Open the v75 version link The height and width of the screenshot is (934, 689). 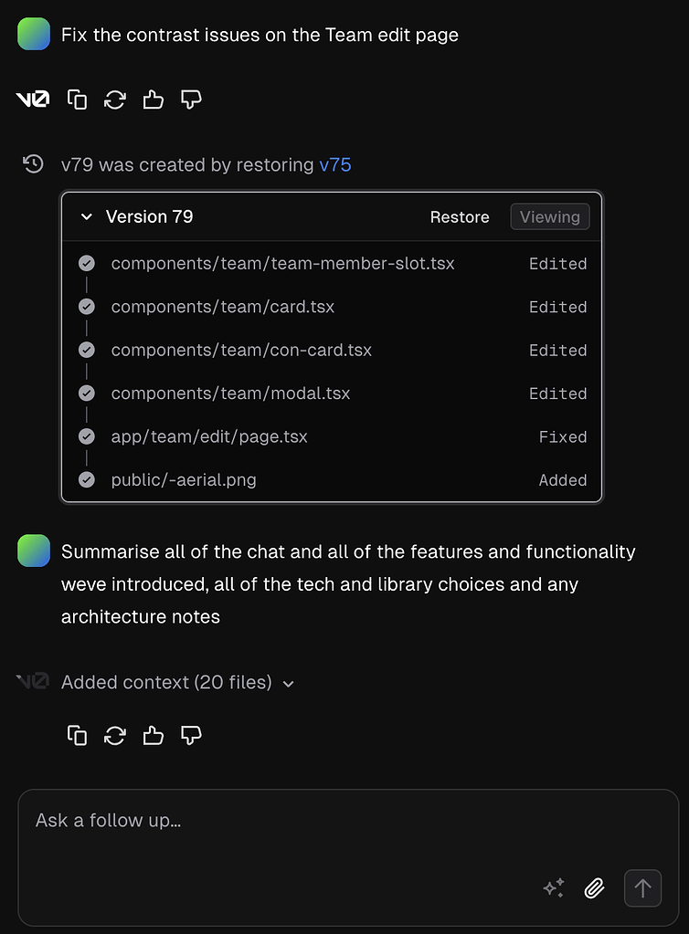click(334, 164)
